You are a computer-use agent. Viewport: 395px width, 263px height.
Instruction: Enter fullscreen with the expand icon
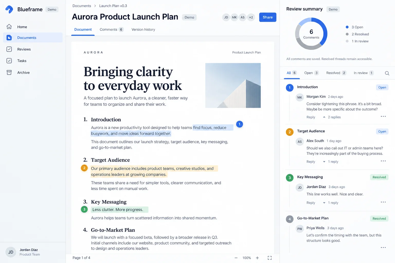270,258
